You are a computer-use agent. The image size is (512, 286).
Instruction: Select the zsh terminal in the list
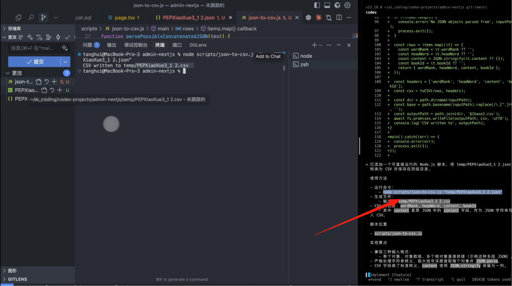[x=304, y=64]
